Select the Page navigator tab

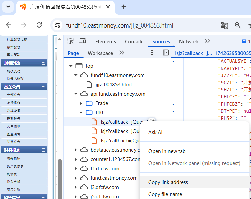pyautogui.click(x=73, y=53)
